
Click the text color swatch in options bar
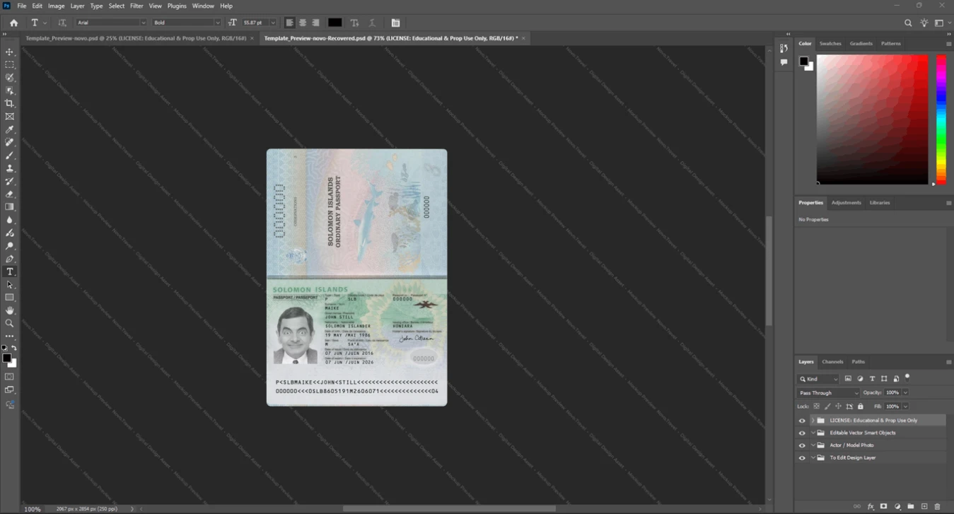coord(335,23)
